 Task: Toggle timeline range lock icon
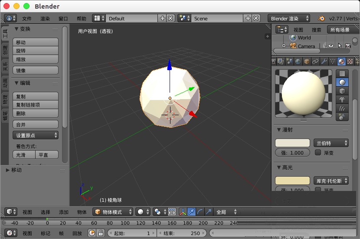pyautogui.click(x=101, y=233)
